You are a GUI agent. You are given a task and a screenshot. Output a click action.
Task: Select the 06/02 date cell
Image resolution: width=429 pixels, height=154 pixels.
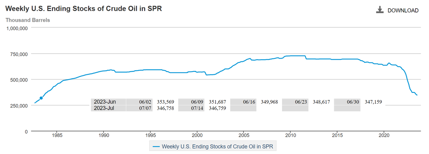point(139,102)
